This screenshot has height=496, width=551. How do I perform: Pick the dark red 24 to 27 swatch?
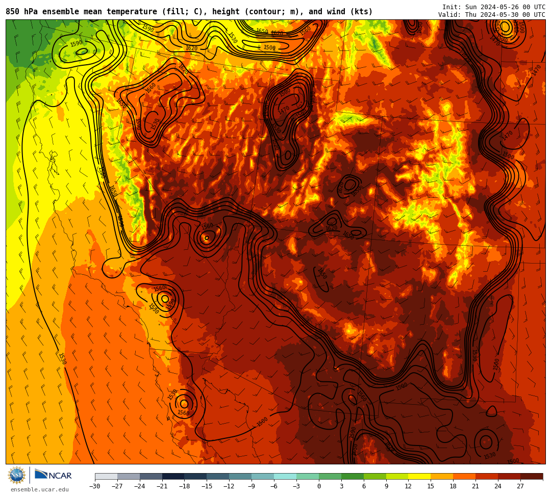click(x=510, y=476)
